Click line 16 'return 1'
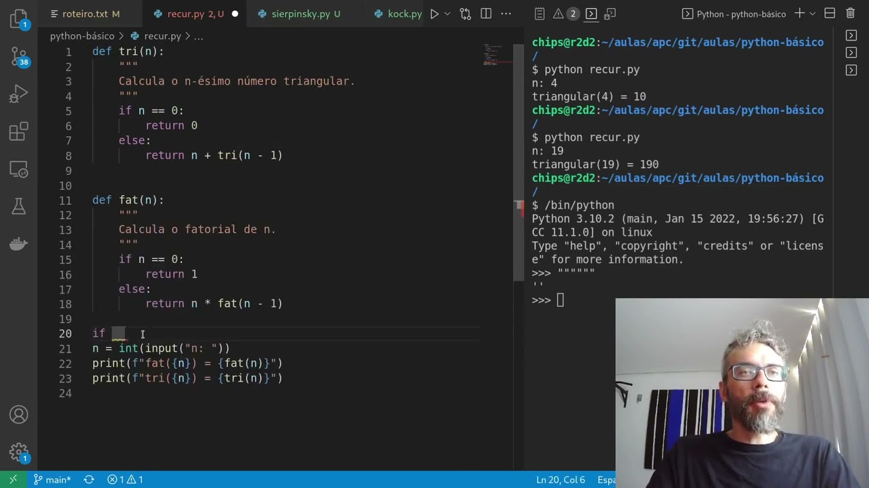The image size is (869, 488). 171,274
